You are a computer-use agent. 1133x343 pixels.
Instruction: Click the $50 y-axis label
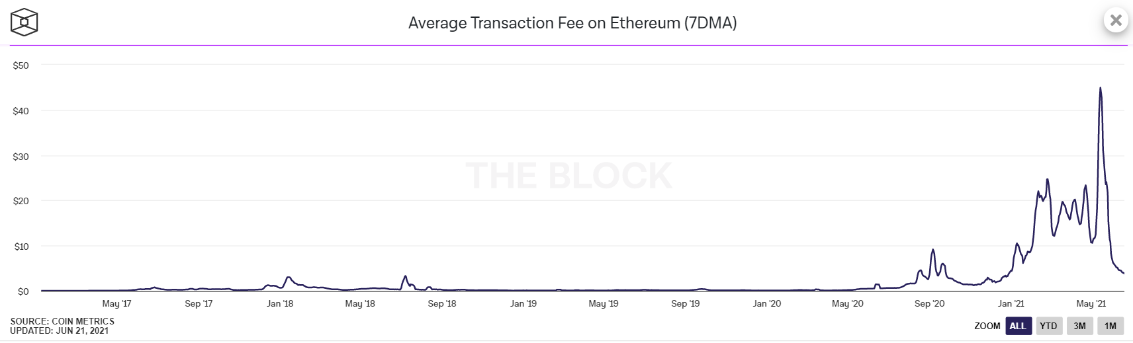point(21,65)
